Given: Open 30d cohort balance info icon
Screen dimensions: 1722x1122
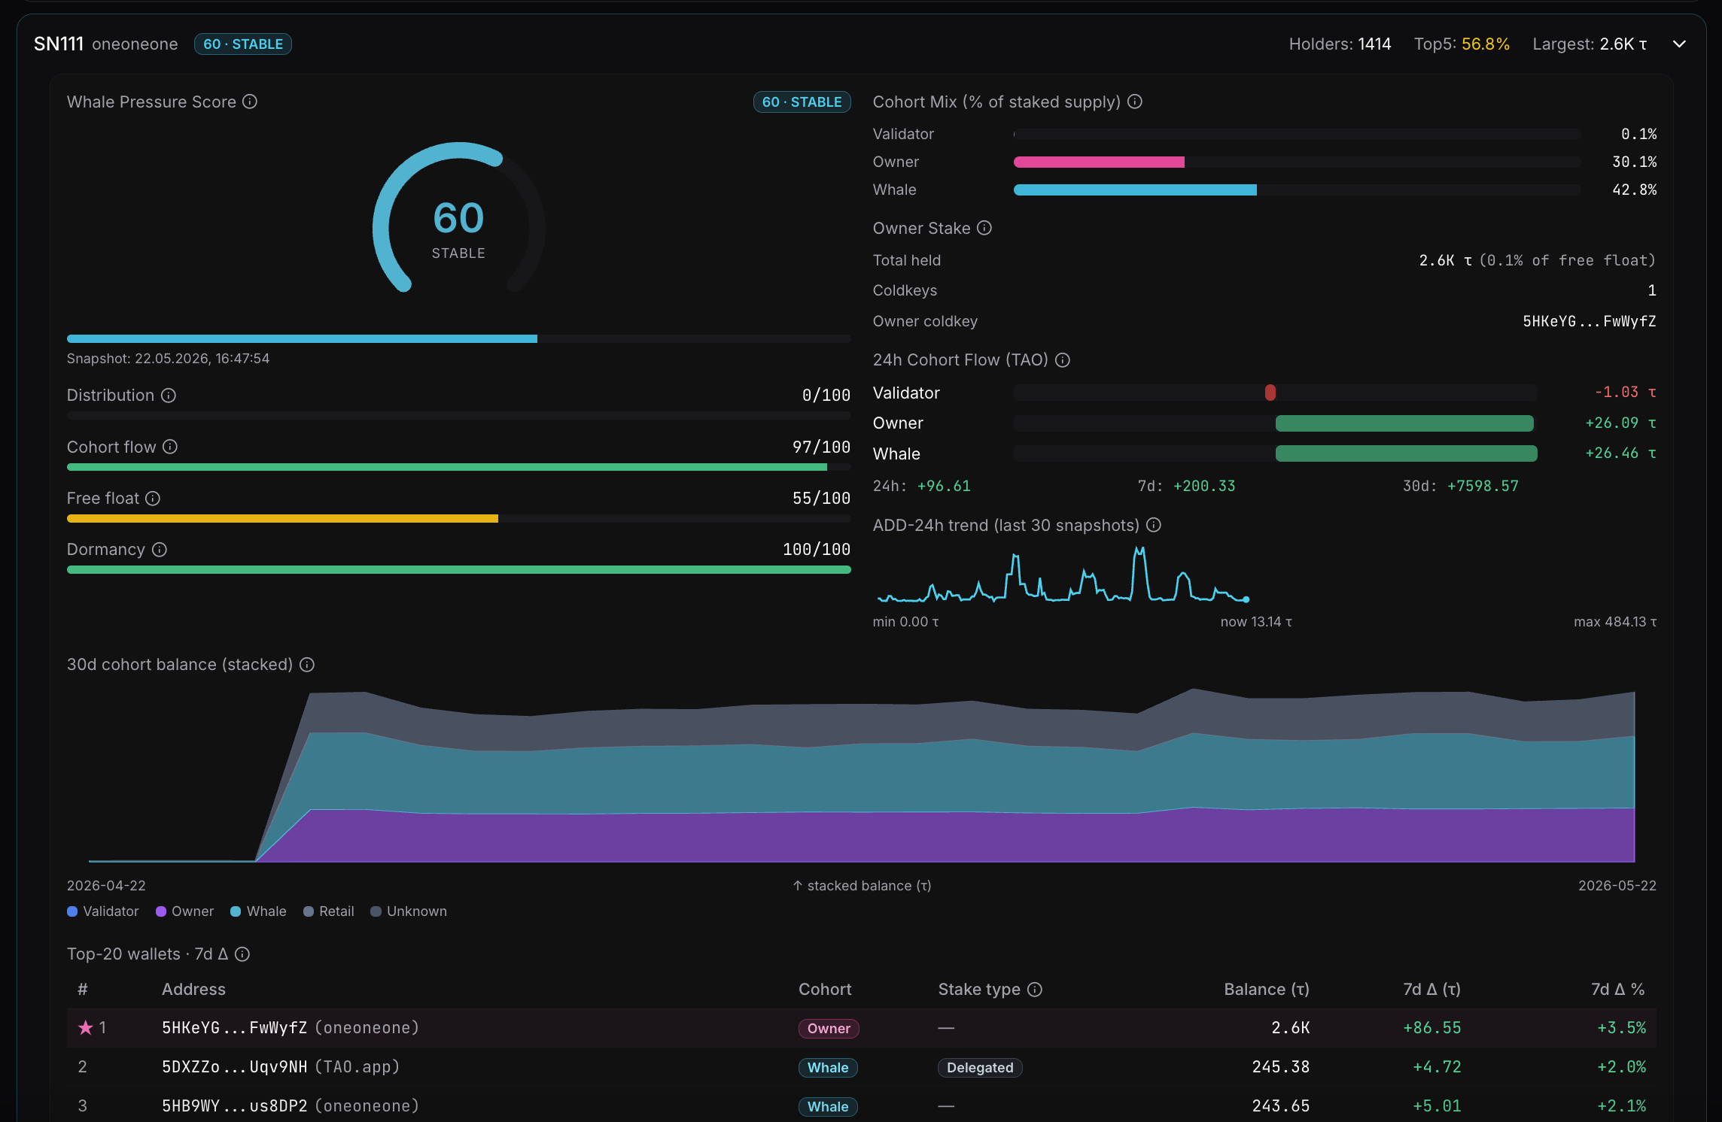Looking at the screenshot, I should 307,665.
